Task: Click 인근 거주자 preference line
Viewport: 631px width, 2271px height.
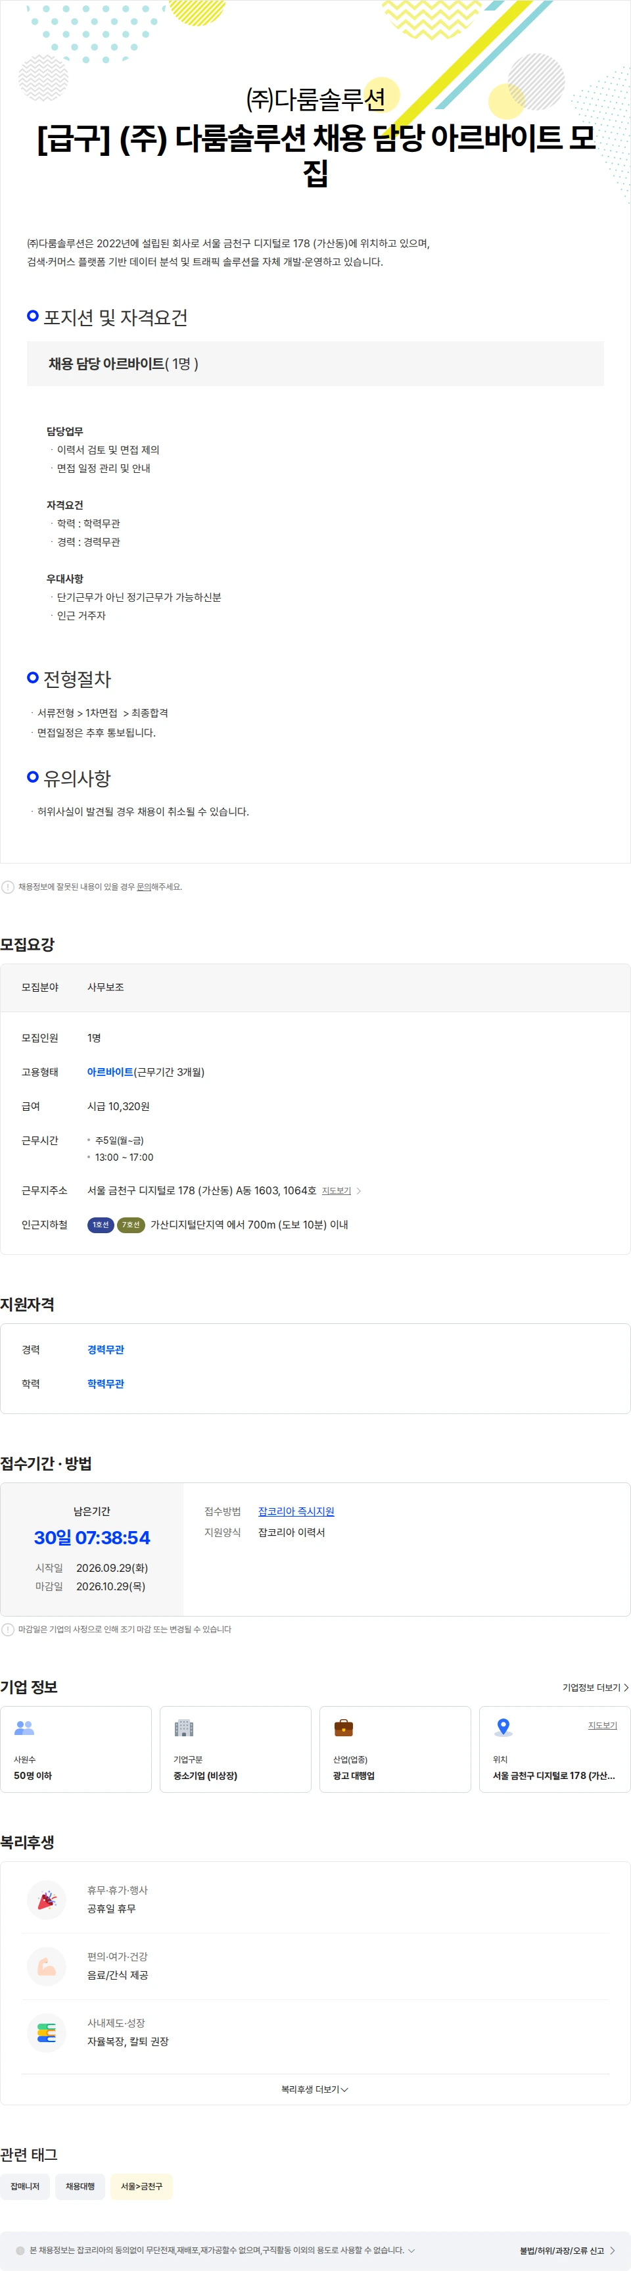Action: pos(81,616)
